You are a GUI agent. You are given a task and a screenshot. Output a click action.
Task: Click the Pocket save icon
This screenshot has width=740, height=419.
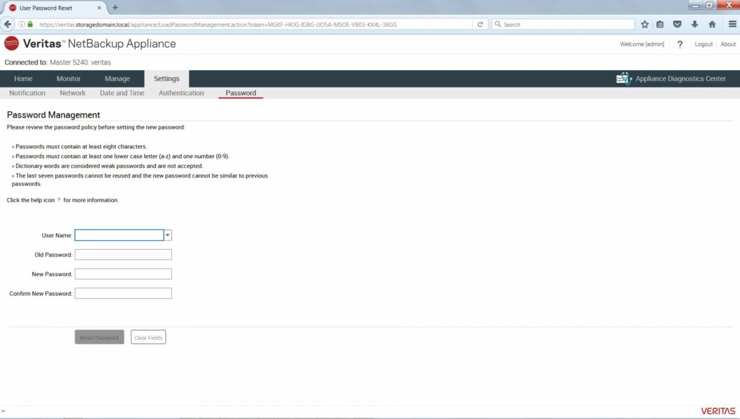(677, 25)
